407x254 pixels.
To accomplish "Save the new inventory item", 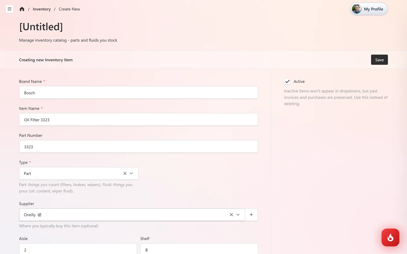I will [x=379, y=60].
